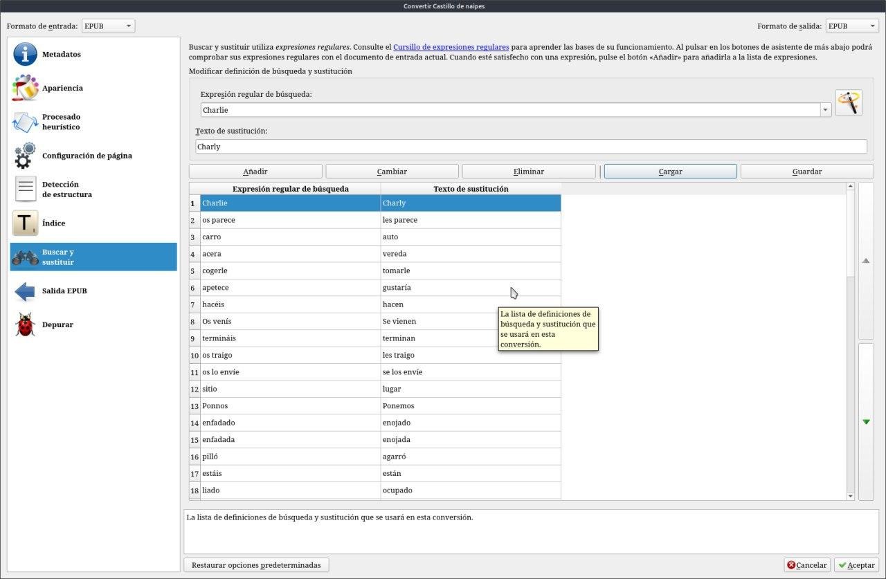Click the Eliminar button

529,172
